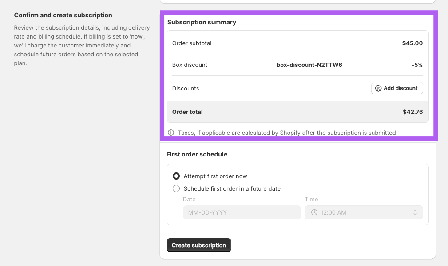This screenshot has height=266, width=448.
Task: Select the Attempt first order now option
Action: (x=176, y=176)
